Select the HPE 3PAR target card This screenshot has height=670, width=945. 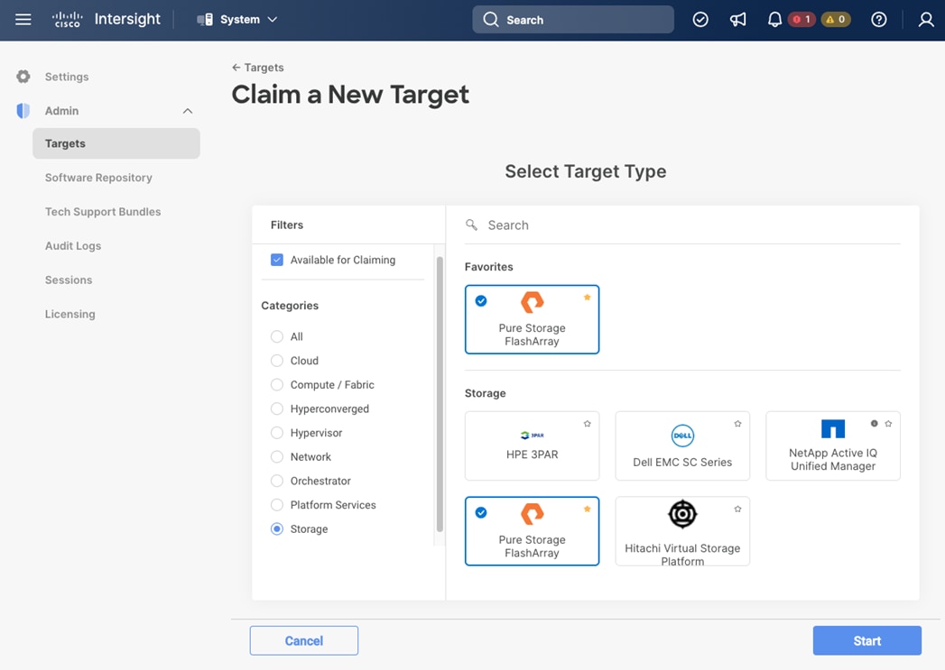tap(532, 446)
